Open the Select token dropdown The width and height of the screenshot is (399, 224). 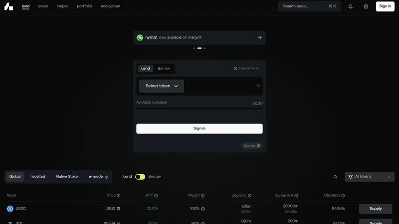[x=161, y=86]
